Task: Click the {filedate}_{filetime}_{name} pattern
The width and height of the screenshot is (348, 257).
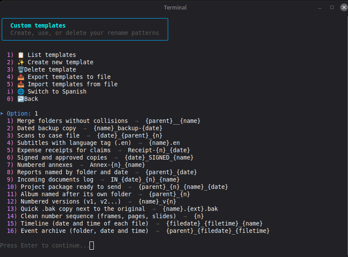Action: click(214, 223)
